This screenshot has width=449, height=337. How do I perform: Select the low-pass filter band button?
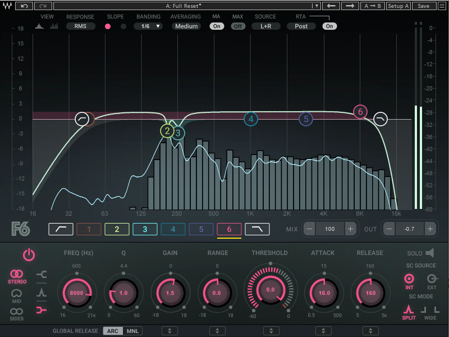click(x=257, y=229)
